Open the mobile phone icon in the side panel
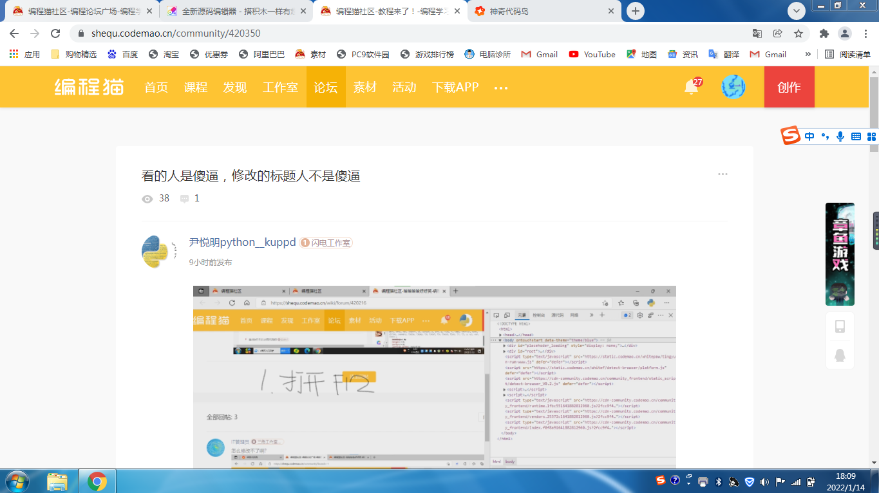 click(x=840, y=326)
